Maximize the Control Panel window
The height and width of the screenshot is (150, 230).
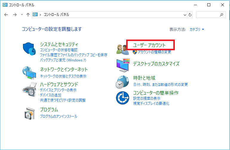[x=209, y=5]
